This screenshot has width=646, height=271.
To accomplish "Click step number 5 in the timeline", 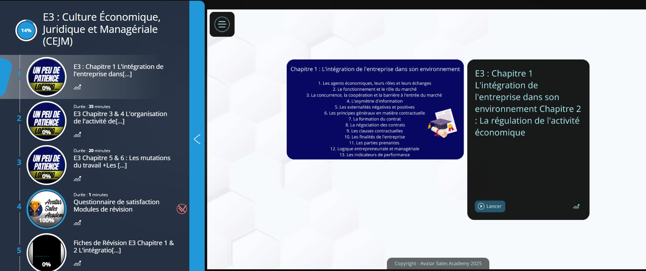I will tap(19, 250).
